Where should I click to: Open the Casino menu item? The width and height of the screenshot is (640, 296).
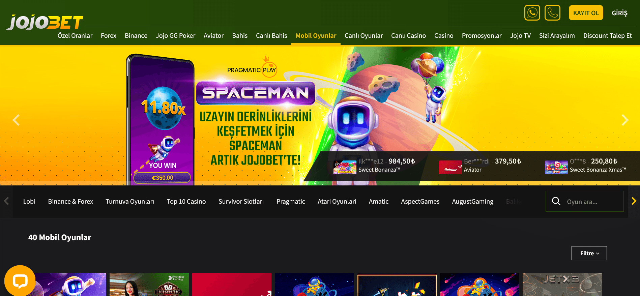[x=444, y=35]
